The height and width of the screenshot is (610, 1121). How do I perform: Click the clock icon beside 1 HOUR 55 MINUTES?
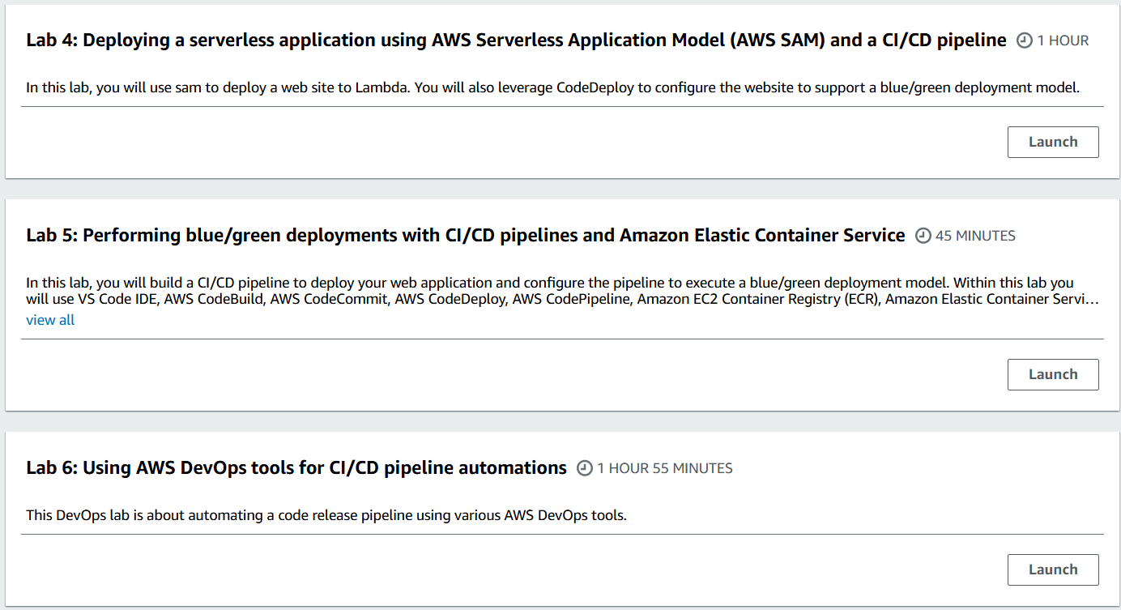click(585, 468)
